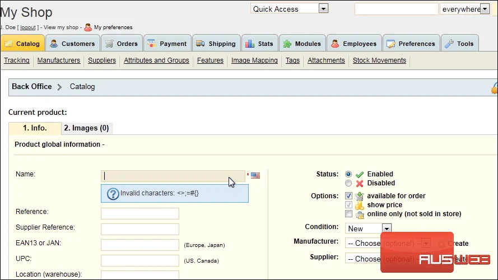Screen dimensions: 498x280
Task: Click the Catalog folder icon
Action: pyautogui.click(x=8, y=44)
